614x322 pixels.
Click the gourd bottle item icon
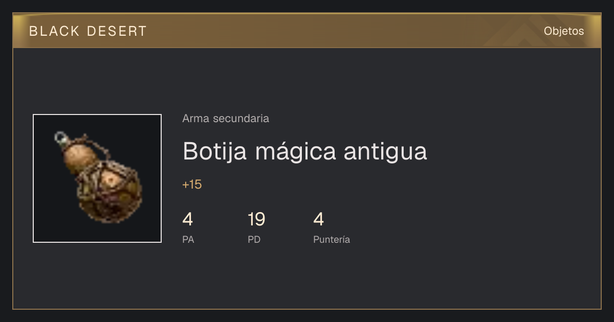[97, 178]
